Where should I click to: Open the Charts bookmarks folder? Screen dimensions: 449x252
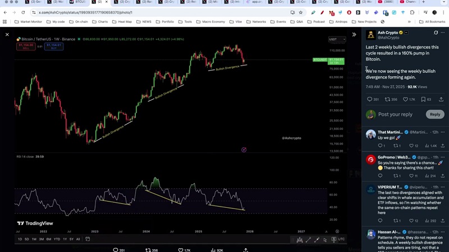(99, 22)
